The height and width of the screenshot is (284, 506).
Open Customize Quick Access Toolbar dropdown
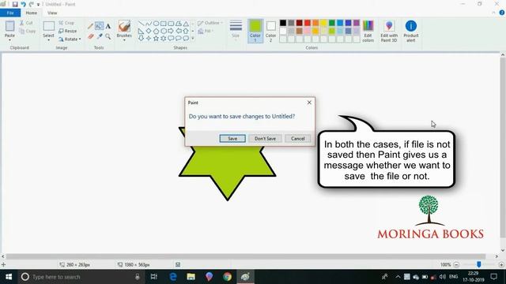point(38,5)
